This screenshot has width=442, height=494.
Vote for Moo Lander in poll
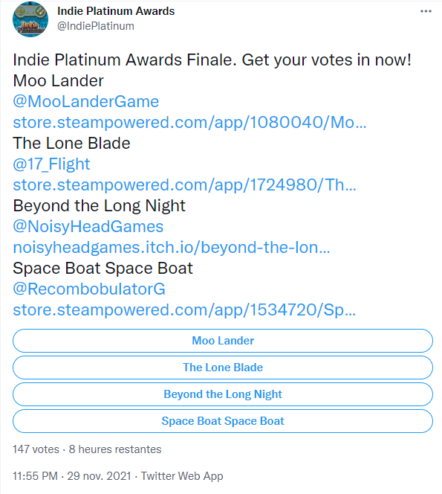223,341
